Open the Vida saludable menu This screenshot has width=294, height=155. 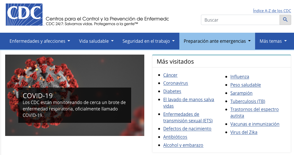tap(96, 41)
